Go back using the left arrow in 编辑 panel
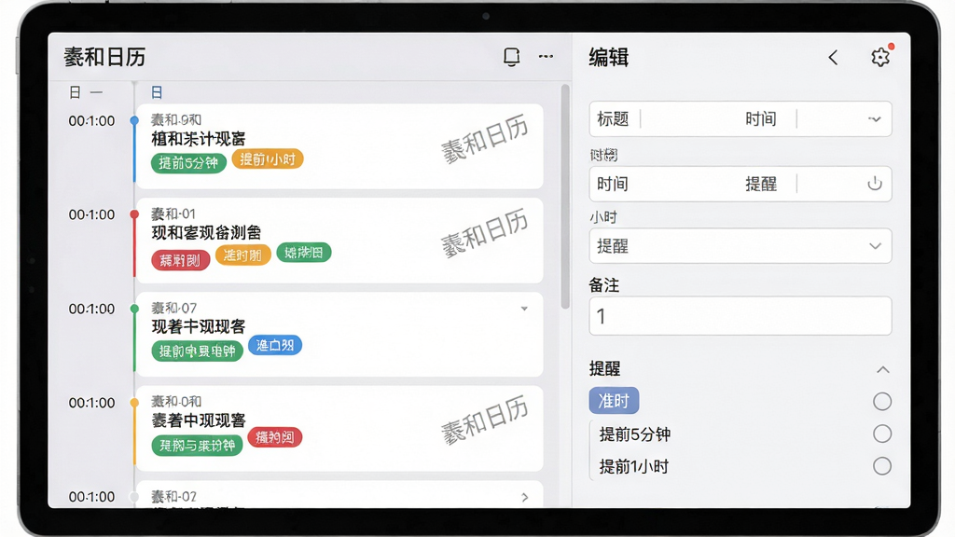Image resolution: width=955 pixels, height=537 pixels. click(833, 57)
